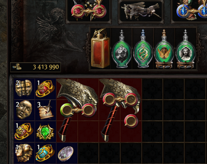Pick up the three-faced mask stack of 2
This screenshot has height=164, width=207.
coord(24,88)
